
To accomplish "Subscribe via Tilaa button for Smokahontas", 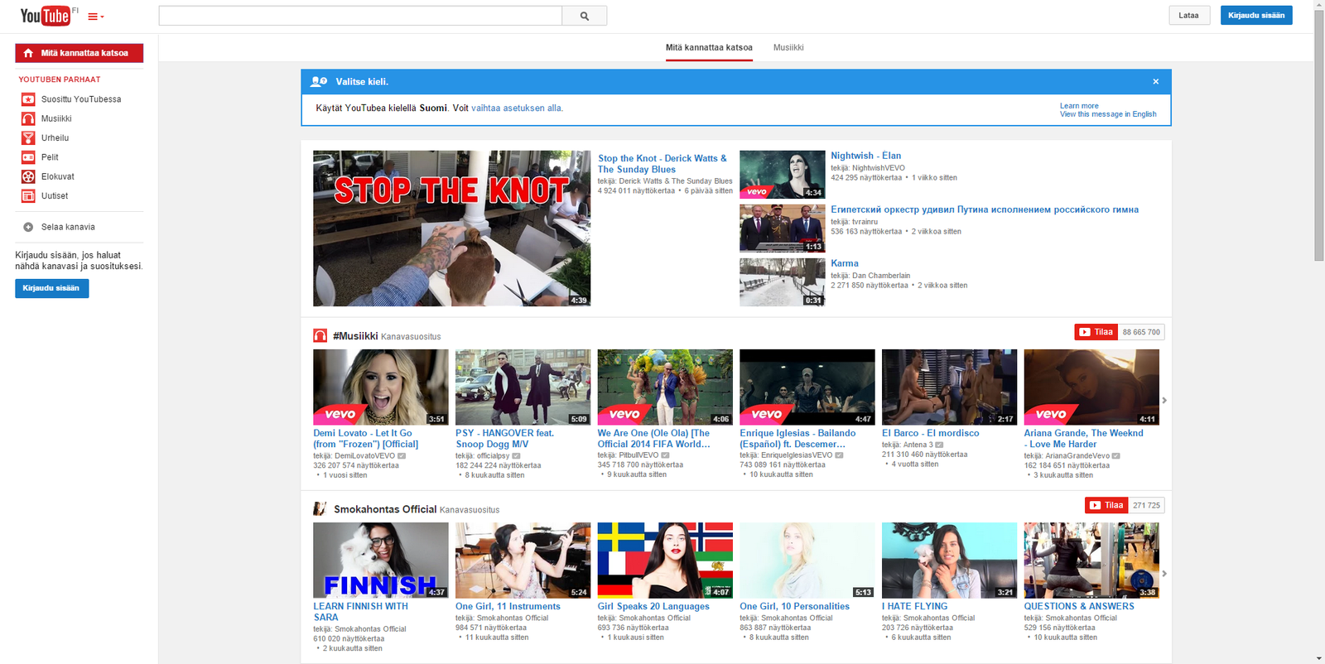I will pyautogui.click(x=1106, y=505).
